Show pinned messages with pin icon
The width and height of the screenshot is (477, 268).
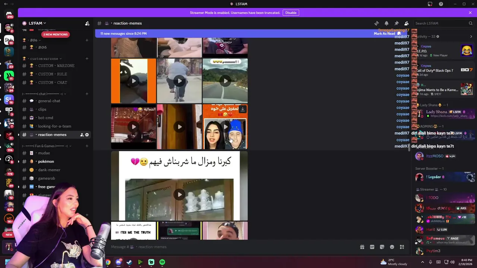[x=397, y=23]
